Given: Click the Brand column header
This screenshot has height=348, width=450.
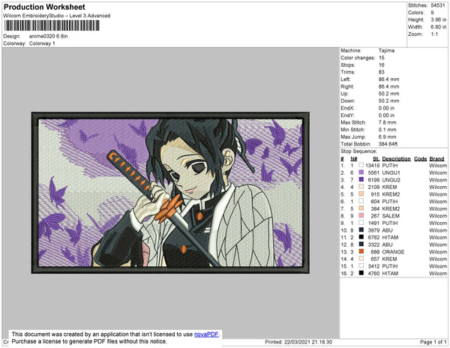Looking at the screenshot, I should [x=436, y=159].
